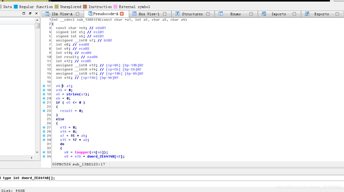The image size is (344, 192).
Task: Click the Pseudocode-A document icon
Action: tap(90, 14)
